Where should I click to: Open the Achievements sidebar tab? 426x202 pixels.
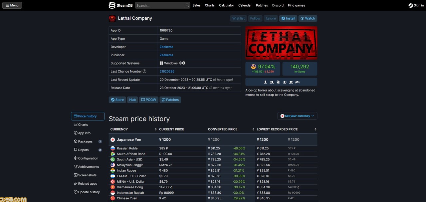pyautogui.click(x=88, y=167)
